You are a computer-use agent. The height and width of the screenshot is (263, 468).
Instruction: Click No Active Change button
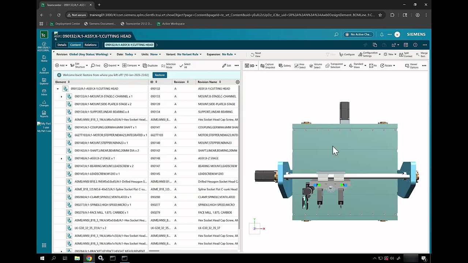point(359,34)
